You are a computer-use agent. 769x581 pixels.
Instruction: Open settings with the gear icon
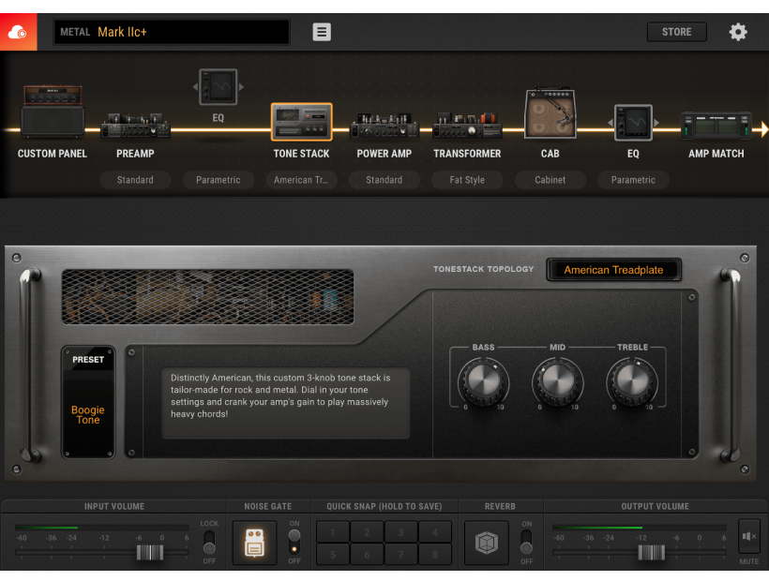click(x=738, y=32)
